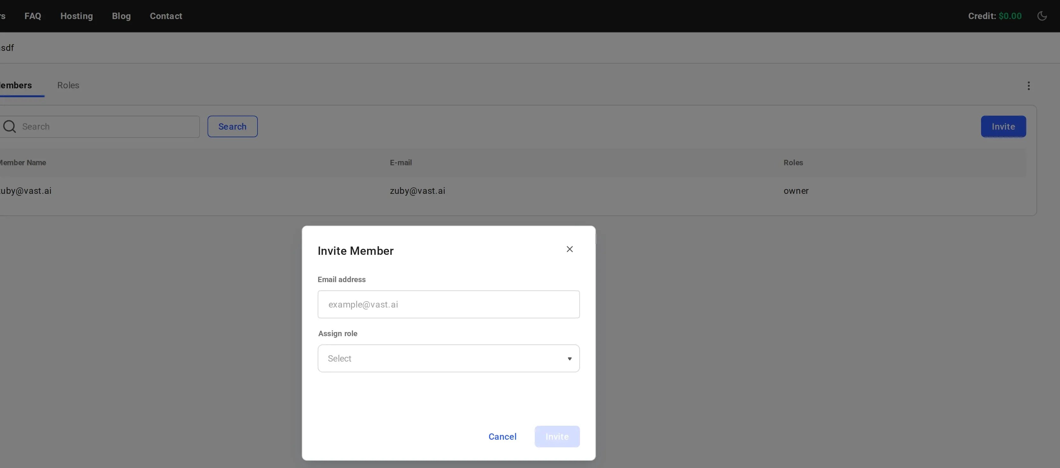Click the Invite button above the table
Viewport: 1060px width, 468px height.
tap(1003, 126)
